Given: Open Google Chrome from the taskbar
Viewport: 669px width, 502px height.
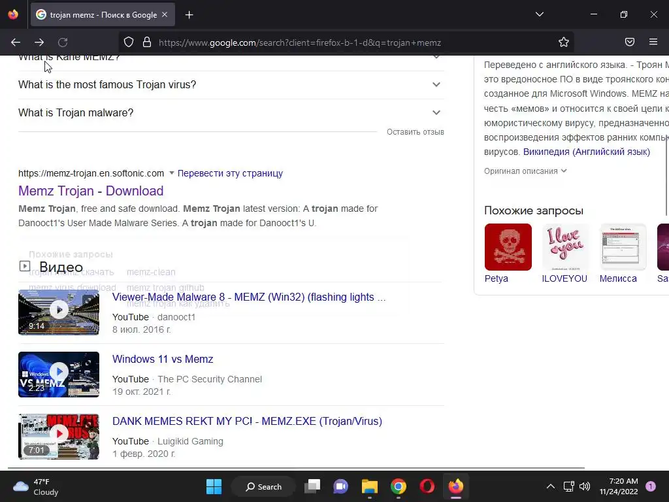Looking at the screenshot, I should 398,486.
